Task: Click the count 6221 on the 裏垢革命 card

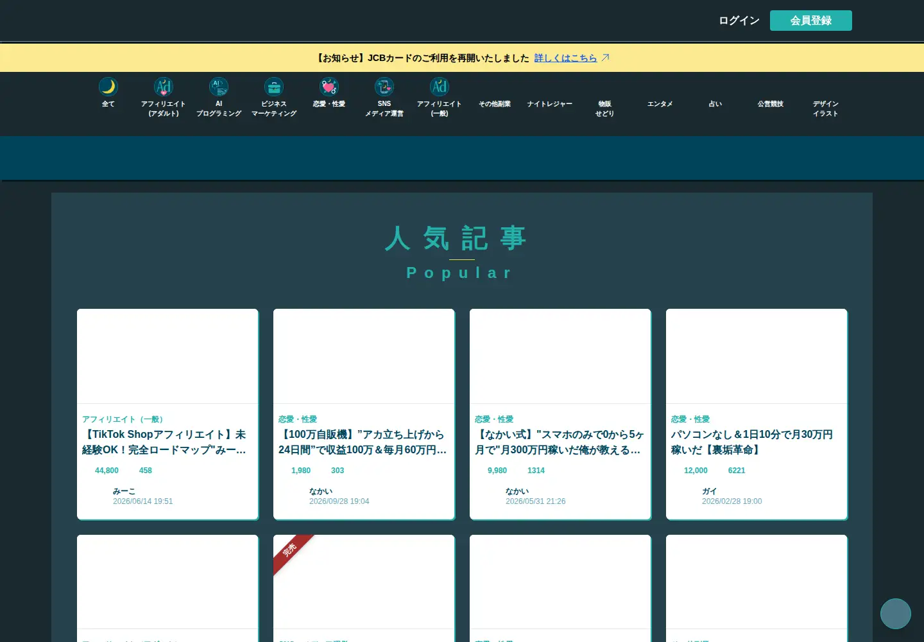Action: click(x=737, y=471)
